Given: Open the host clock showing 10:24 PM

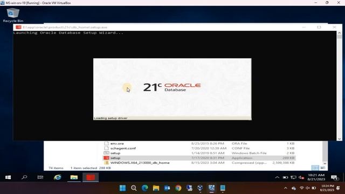Looking at the screenshot, I should 327,188.
